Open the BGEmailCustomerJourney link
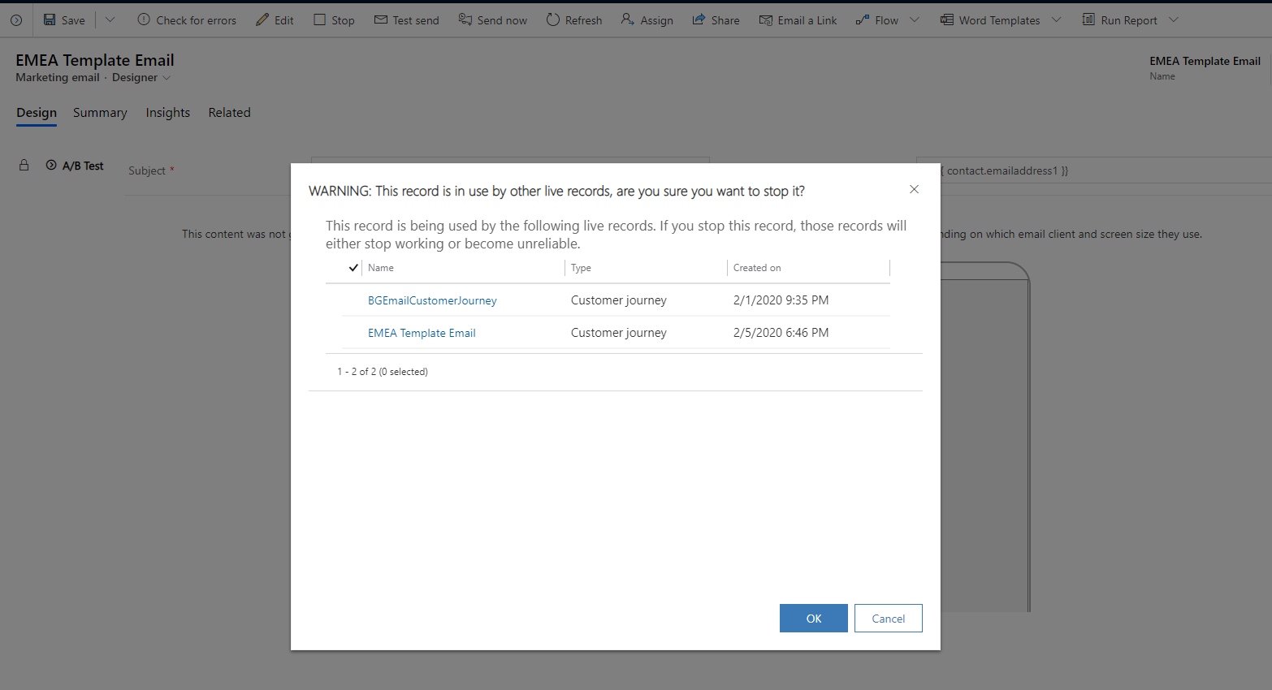This screenshot has width=1272, height=690. point(432,300)
